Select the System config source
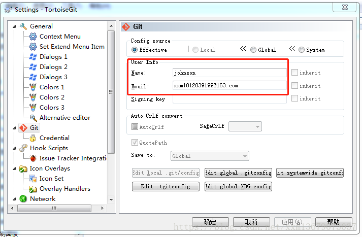Viewport: 362px width, 237px height. tap(302, 50)
